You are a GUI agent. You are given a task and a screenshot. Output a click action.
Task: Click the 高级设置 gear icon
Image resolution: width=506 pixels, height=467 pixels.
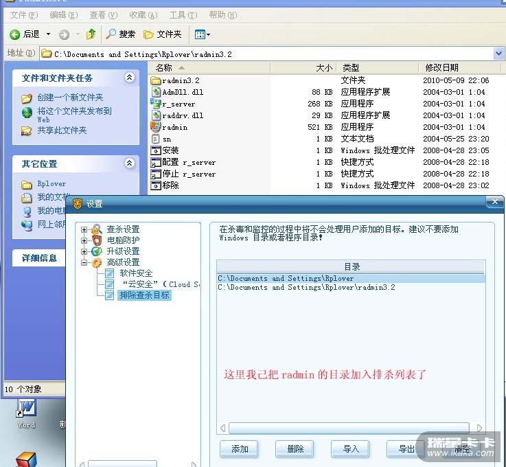point(97,263)
